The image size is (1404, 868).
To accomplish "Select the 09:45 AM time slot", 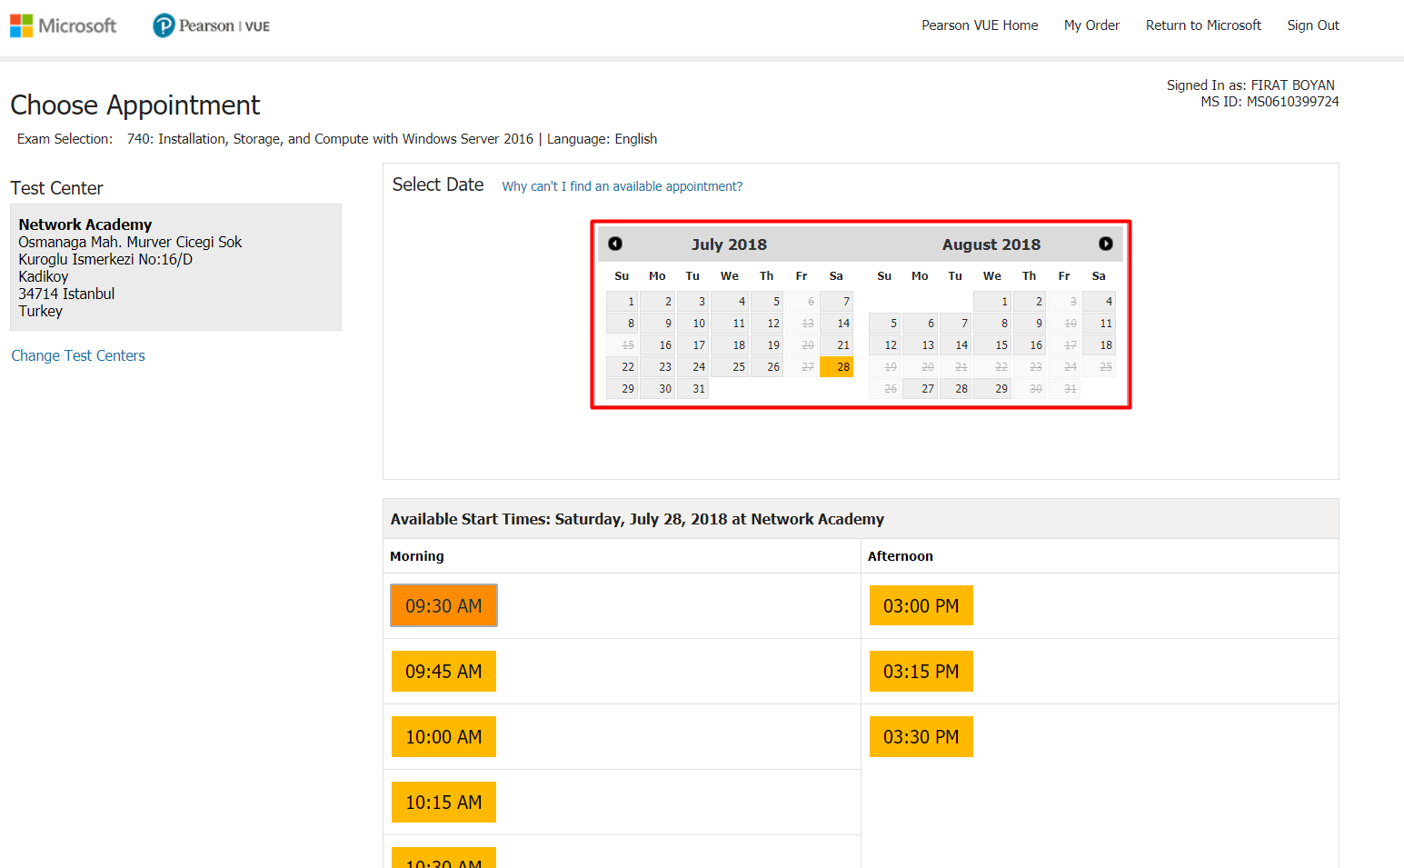I will click(443, 671).
